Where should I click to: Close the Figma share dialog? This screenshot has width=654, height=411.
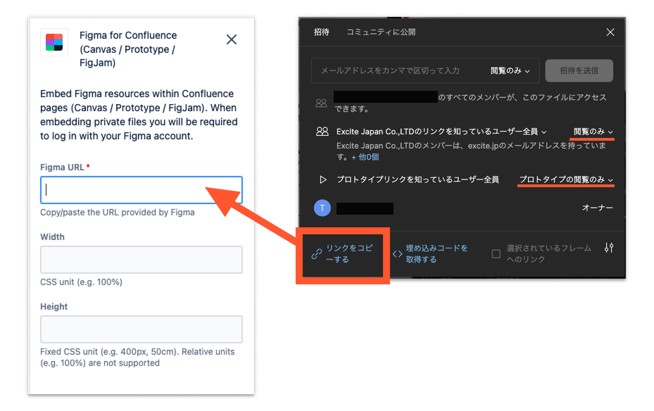(x=610, y=32)
